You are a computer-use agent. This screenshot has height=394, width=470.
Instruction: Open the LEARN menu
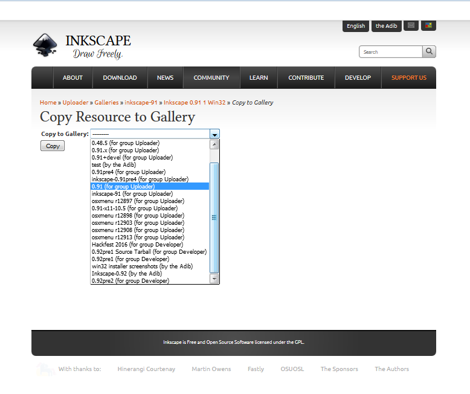(x=259, y=78)
